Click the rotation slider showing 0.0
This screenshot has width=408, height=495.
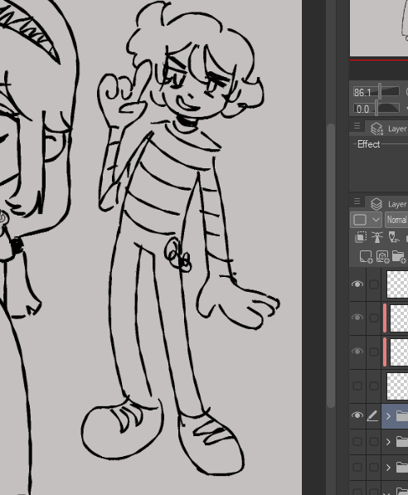coord(376,109)
